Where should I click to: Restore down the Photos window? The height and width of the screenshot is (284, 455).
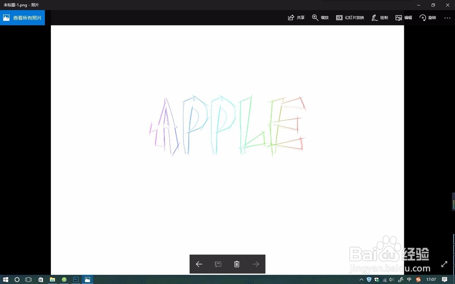tap(433, 5)
